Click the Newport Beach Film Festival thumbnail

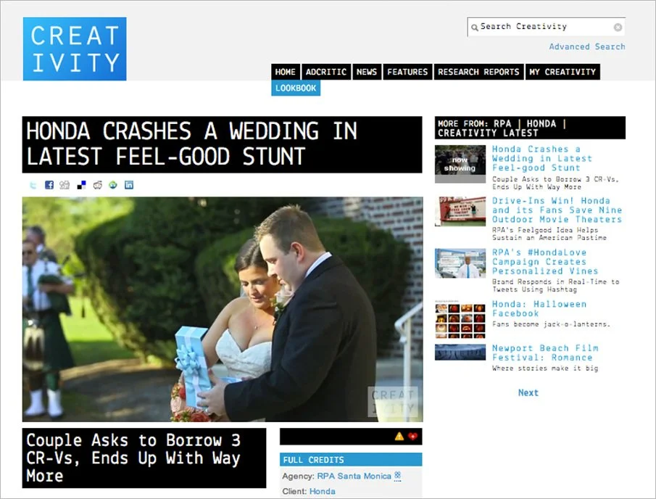click(x=460, y=352)
